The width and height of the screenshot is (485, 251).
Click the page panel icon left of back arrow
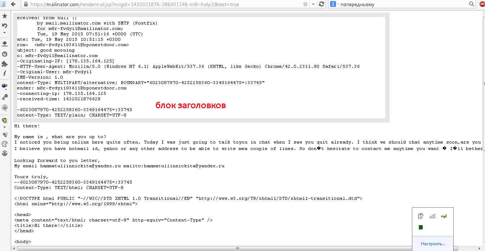pyautogui.click(x=3, y=4)
